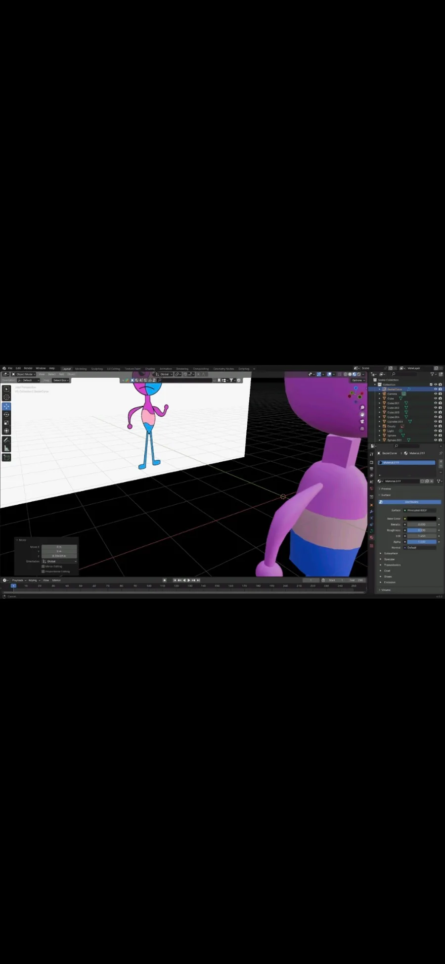Click the pin icon in properties header
445x964 pixels.
[x=441, y=453]
